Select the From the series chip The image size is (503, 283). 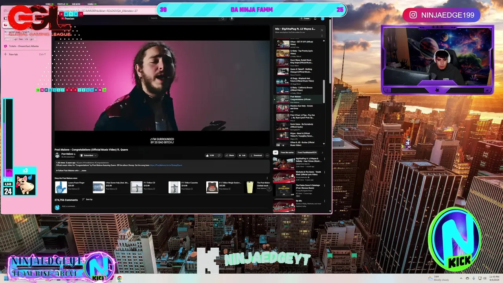[287, 153]
